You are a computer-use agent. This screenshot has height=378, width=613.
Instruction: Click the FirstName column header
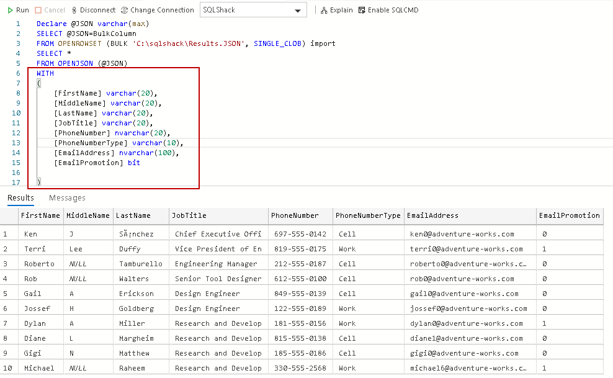pos(40,216)
